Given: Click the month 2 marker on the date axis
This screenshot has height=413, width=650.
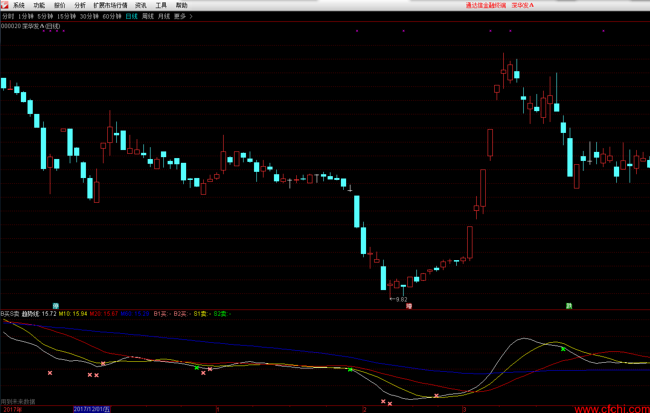Looking at the screenshot, I should tap(365, 409).
